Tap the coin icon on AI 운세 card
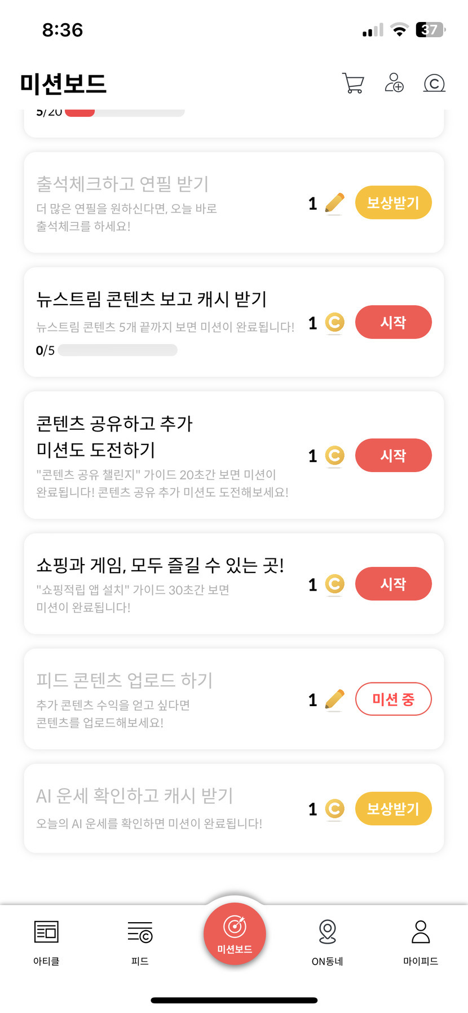This screenshot has width=468, height=1013. click(x=335, y=809)
